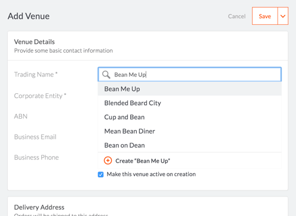296x216 pixels.
Task: Choose Cup and Bean from the list
Action: coord(189,117)
